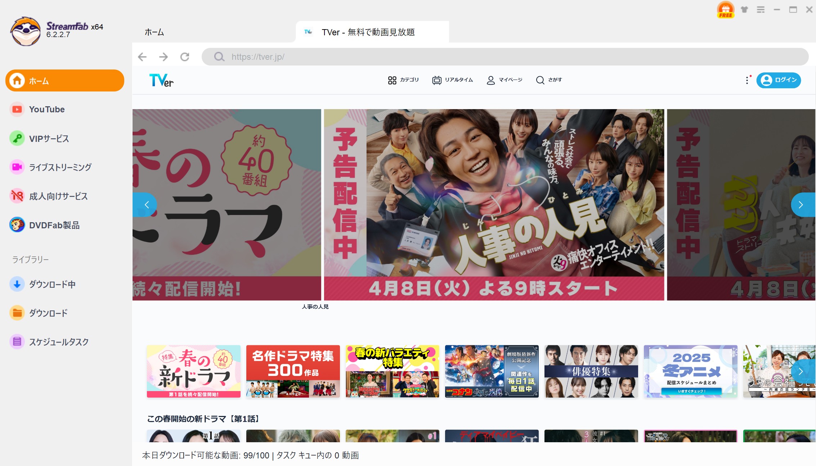
Task: Click the category grid icon
Action: coord(392,80)
